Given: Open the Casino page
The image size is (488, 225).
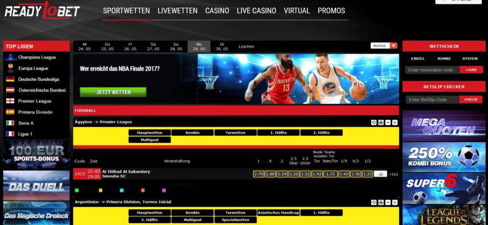Looking at the screenshot, I should [x=217, y=11].
